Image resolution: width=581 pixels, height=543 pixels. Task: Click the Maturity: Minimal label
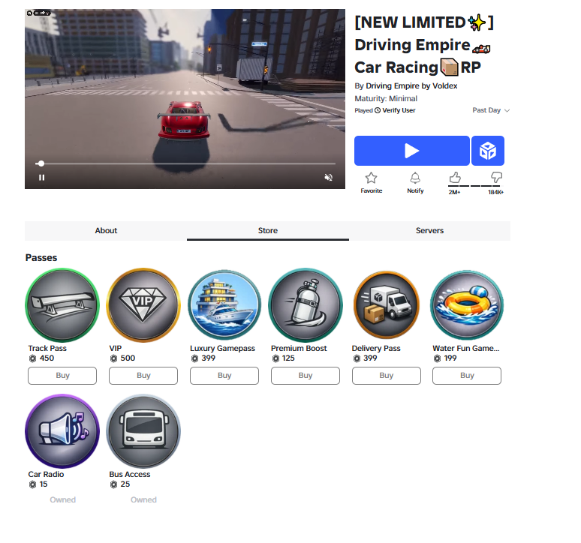tap(386, 98)
